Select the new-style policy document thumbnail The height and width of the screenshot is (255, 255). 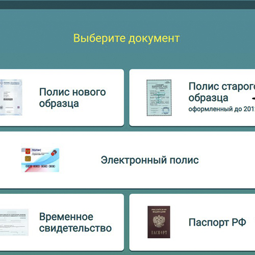point(11,97)
